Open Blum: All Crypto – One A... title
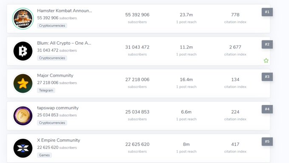The height and width of the screenshot is (163, 289). pos(64,43)
